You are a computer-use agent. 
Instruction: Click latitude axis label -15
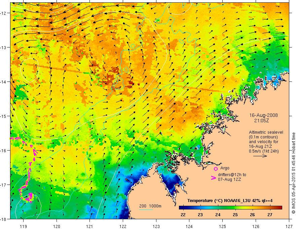[3, 116]
